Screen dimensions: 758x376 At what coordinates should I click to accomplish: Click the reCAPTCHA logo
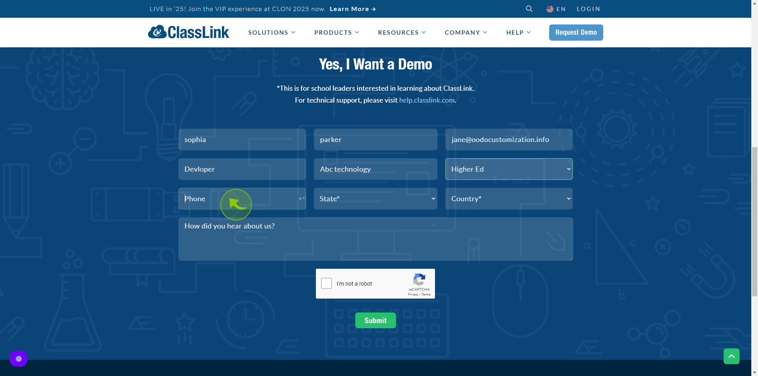tap(419, 280)
